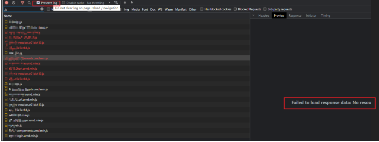
Task: Select the Preview tab
Action: pos(279,16)
